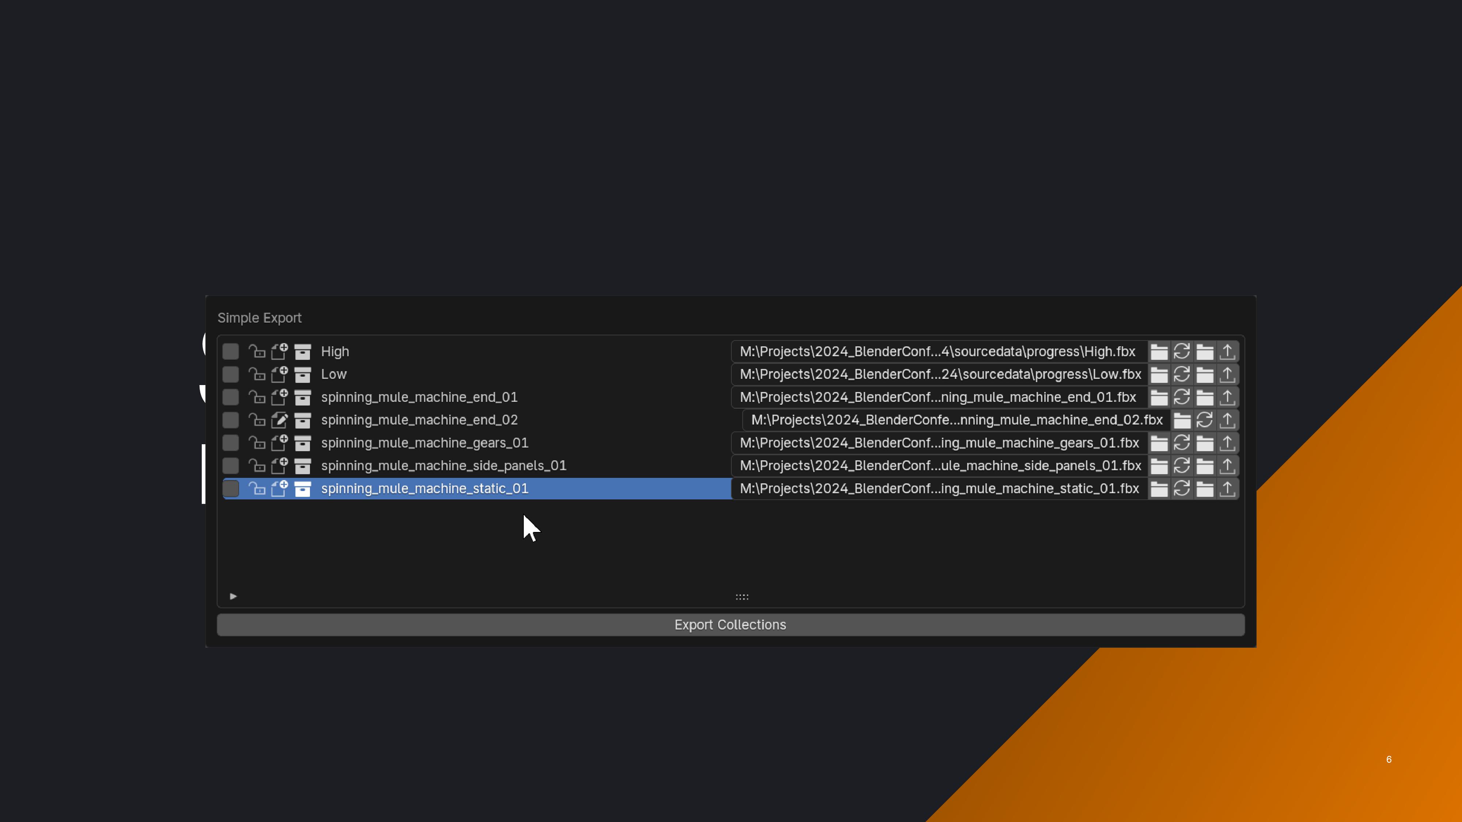Enable checkbox for spinning_mule_machine_side_panels_01

coord(230,465)
